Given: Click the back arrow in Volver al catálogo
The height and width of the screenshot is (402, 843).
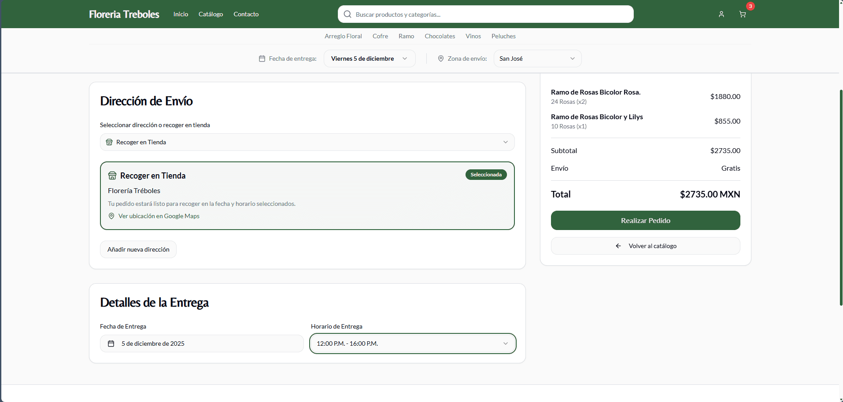Looking at the screenshot, I should pyautogui.click(x=618, y=246).
